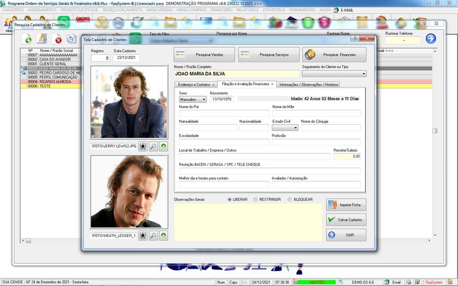Click the printer icon in the status bar
This screenshot has width=458, height=286.
[x=409, y=282]
